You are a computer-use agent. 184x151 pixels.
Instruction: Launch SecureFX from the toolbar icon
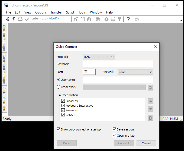point(137,19)
